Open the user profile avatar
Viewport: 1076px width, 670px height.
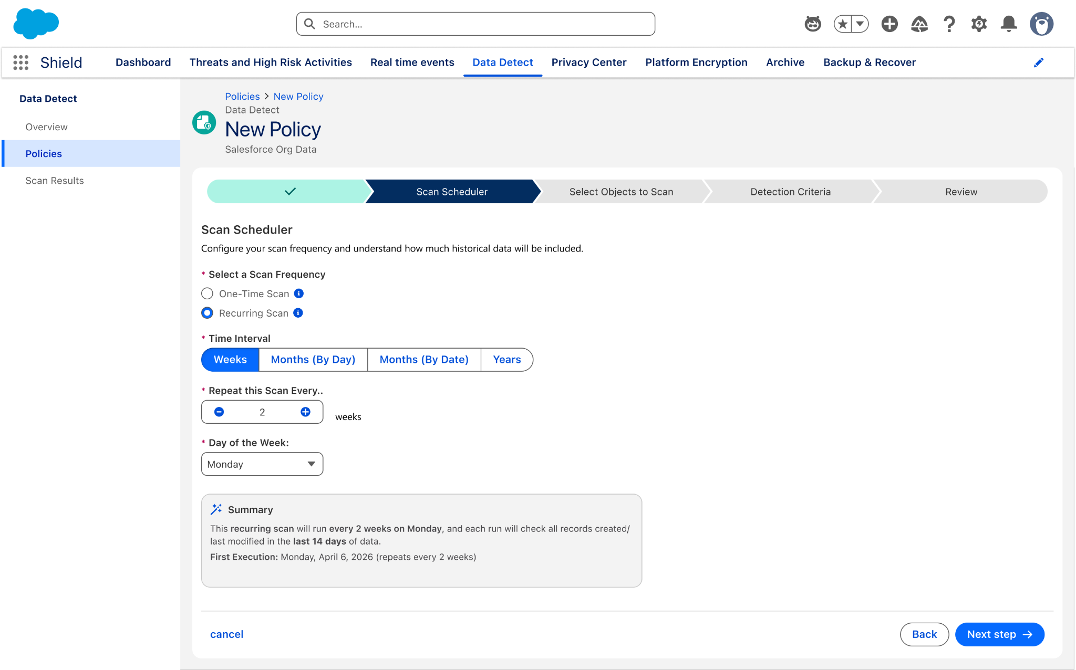1041,24
